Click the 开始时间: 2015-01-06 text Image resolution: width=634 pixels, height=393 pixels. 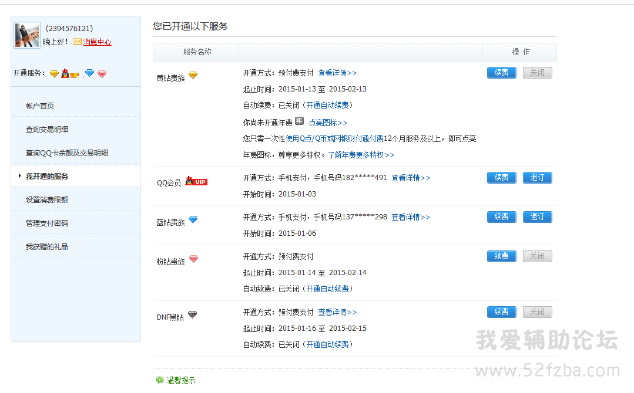280,233
